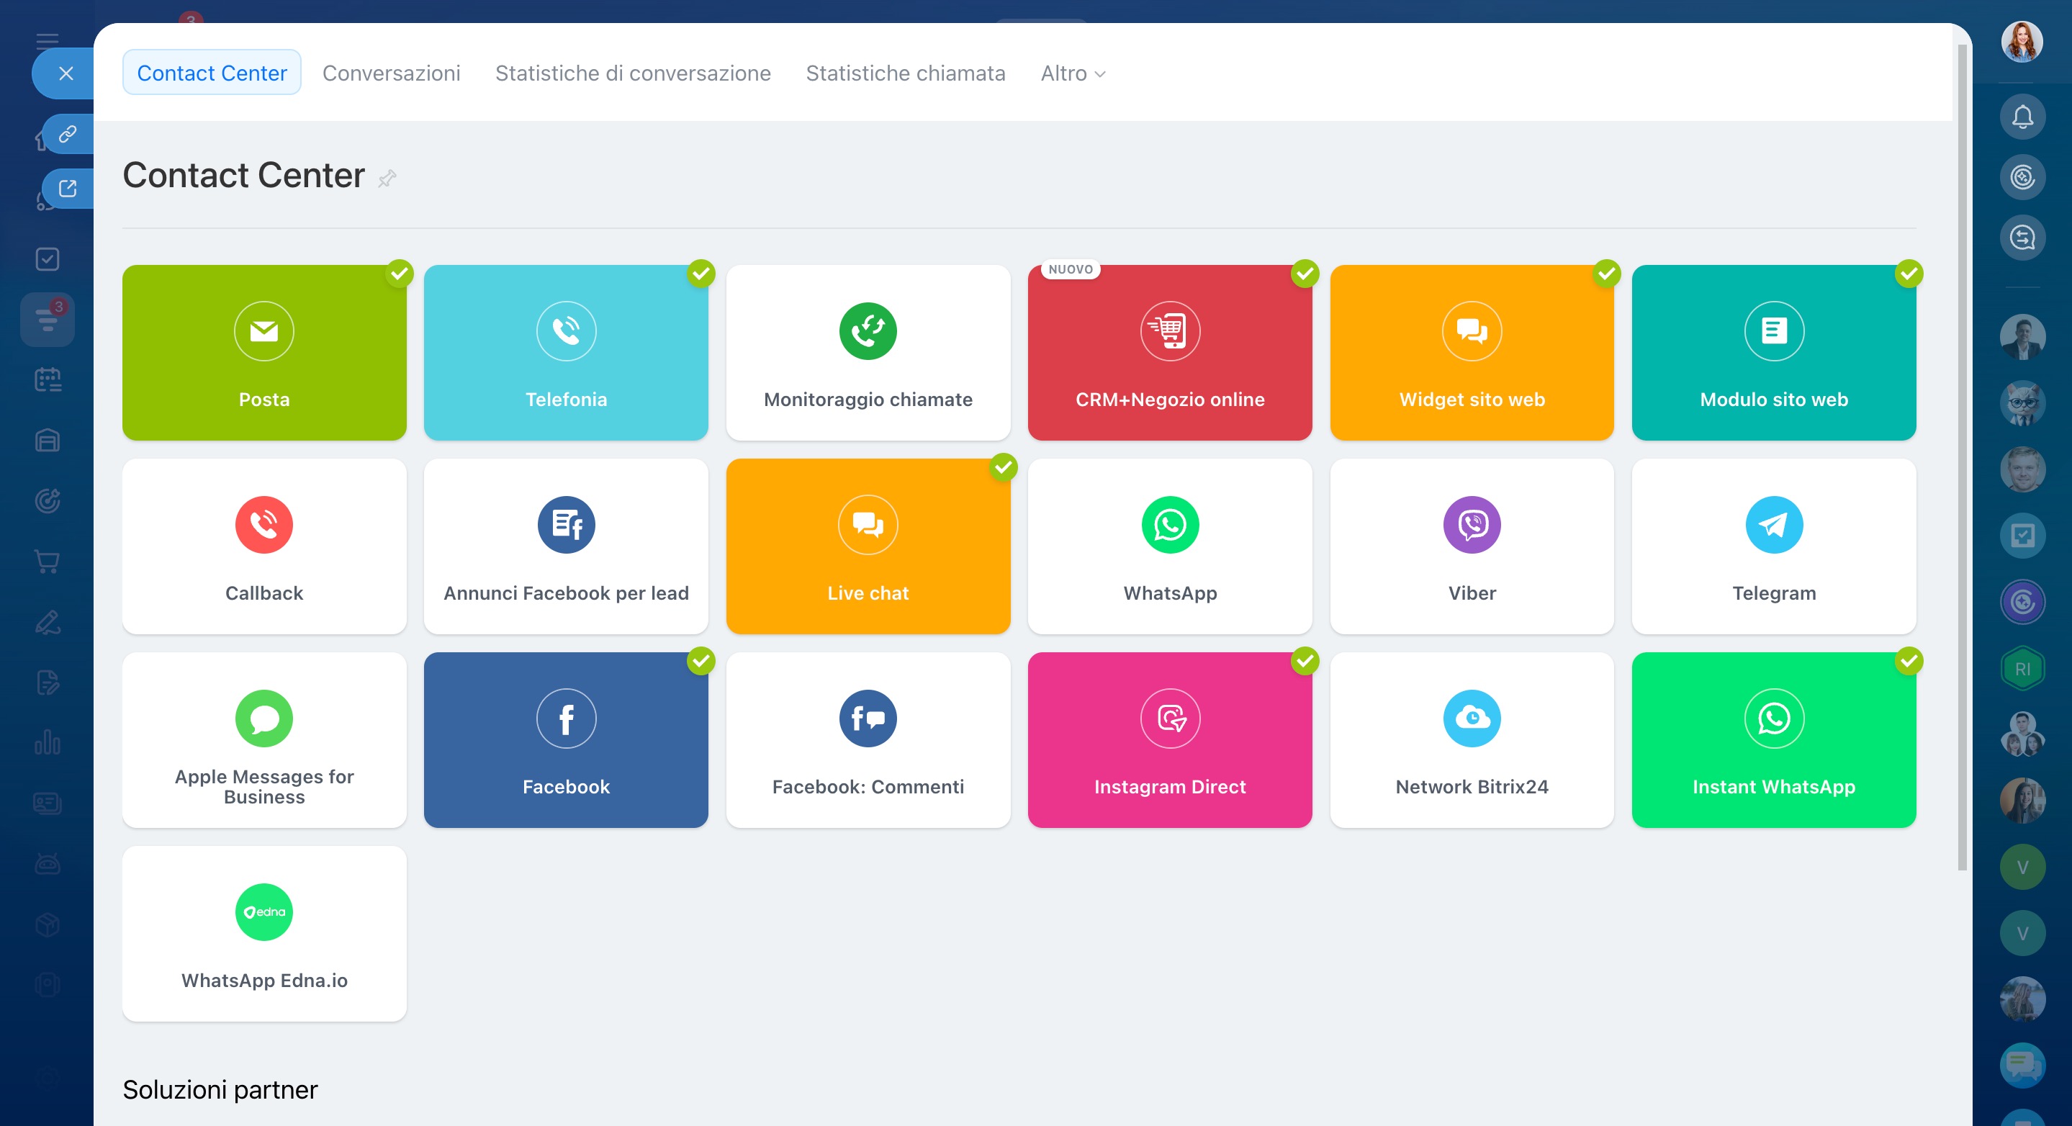Select Monitoraggio chiamate tile
2072x1126 pixels.
pyautogui.click(x=867, y=352)
